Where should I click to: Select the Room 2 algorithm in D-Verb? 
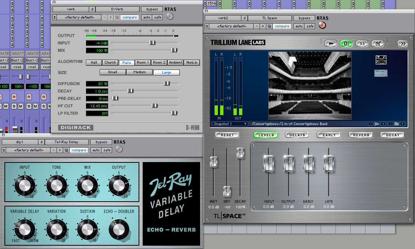click(159, 63)
